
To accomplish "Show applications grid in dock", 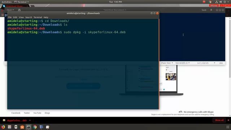I will (228, 127).
